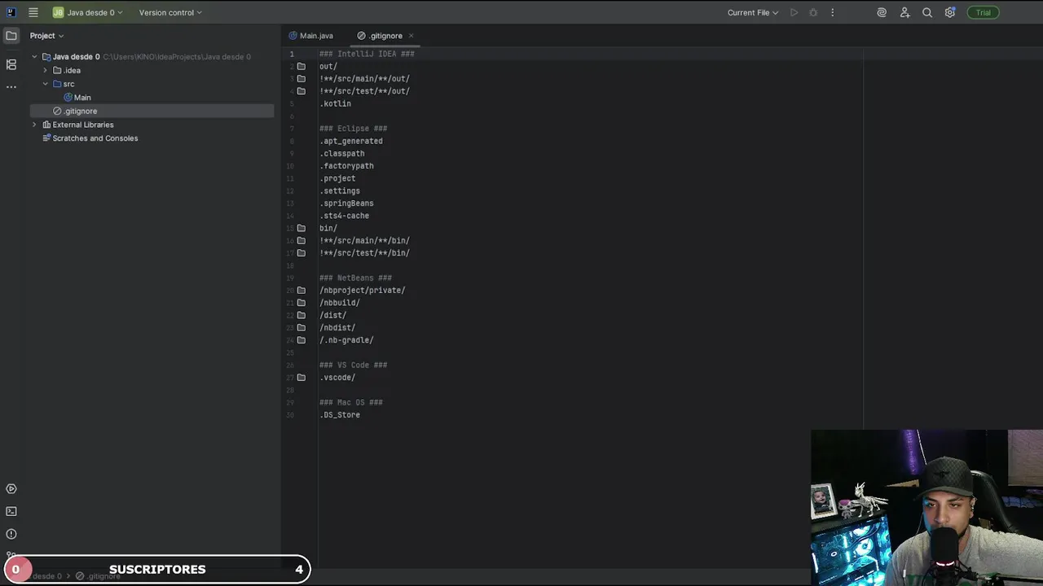
Task: Click gutter folder icon for /nbproject/private/
Action: pyautogui.click(x=301, y=291)
